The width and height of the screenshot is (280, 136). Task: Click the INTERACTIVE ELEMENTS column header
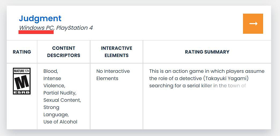point(116,52)
